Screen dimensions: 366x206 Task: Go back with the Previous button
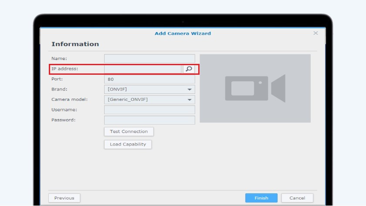click(64, 198)
